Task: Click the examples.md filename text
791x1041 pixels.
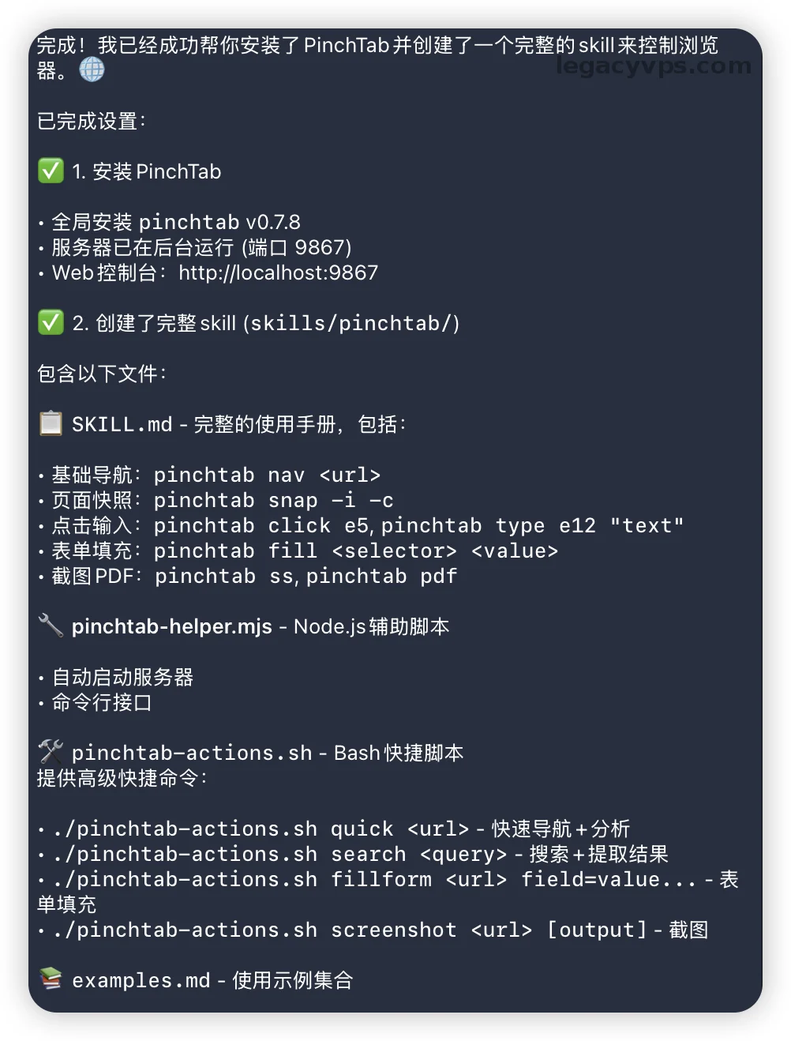Action: coord(141,980)
